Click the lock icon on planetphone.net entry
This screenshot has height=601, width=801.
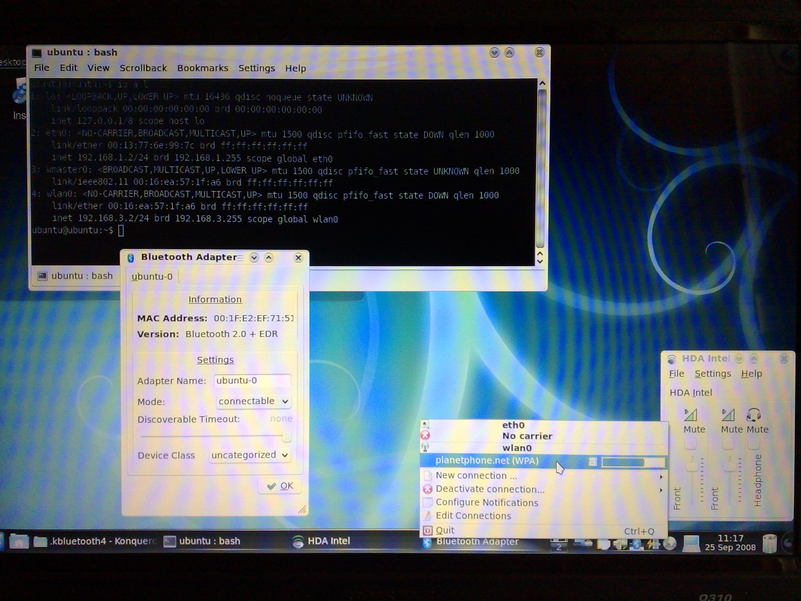(x=592, y=462)
